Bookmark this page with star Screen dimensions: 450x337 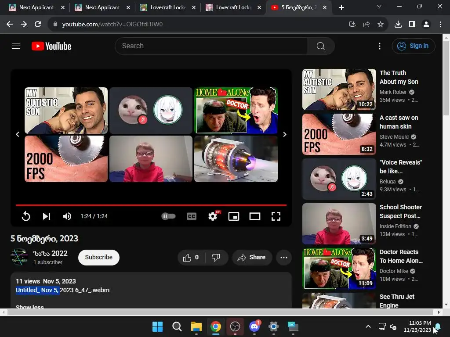pos(381,25)
